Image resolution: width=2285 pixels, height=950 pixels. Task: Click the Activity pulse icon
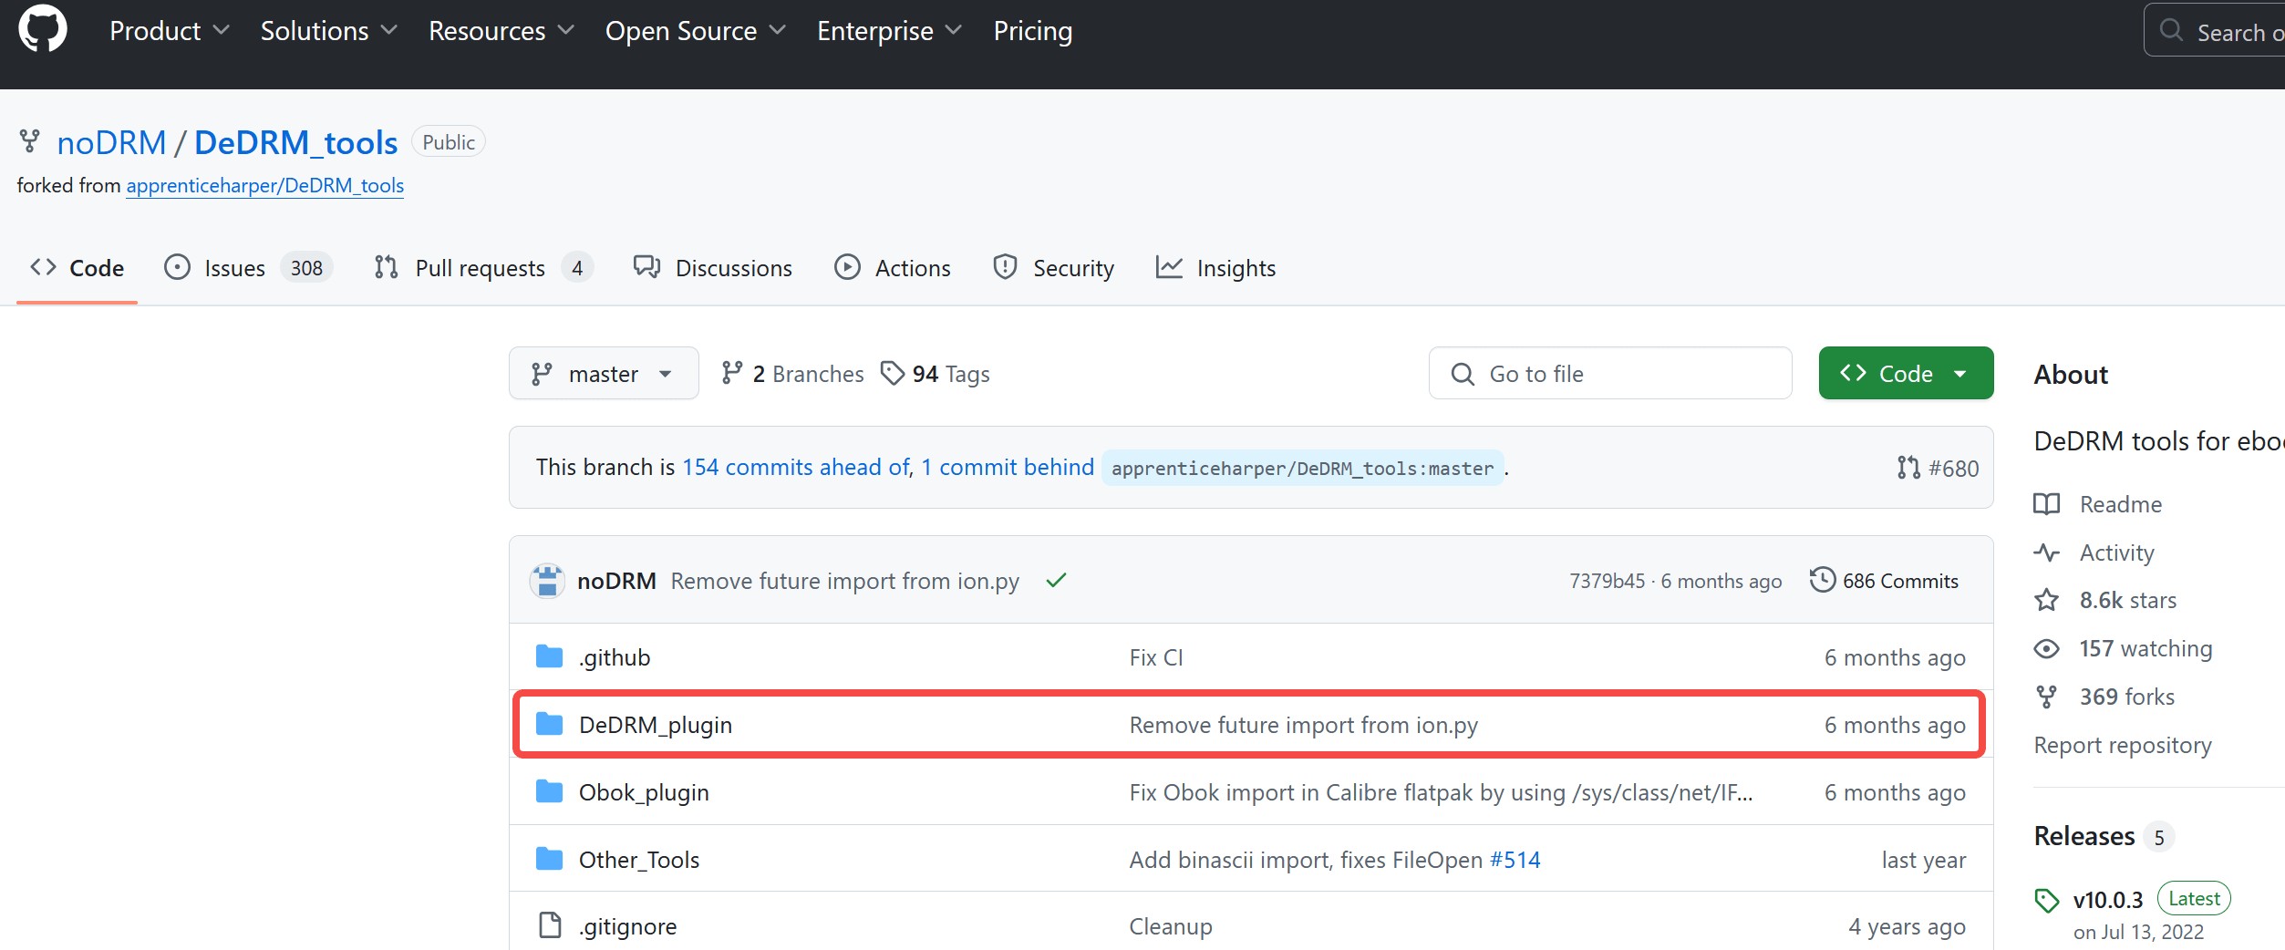2047,552
